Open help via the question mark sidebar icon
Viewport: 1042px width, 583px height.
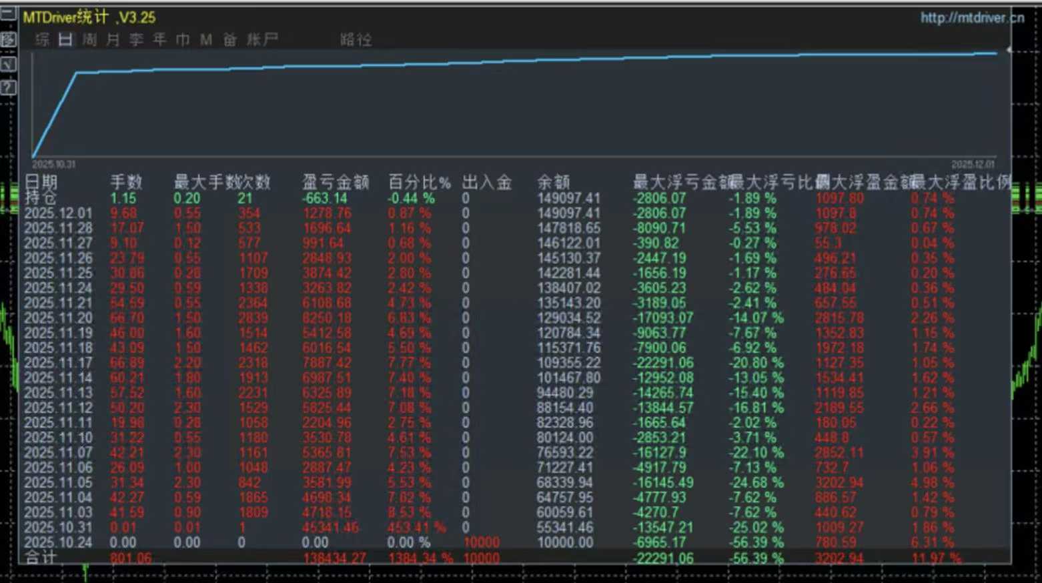[x=7, y=85]
